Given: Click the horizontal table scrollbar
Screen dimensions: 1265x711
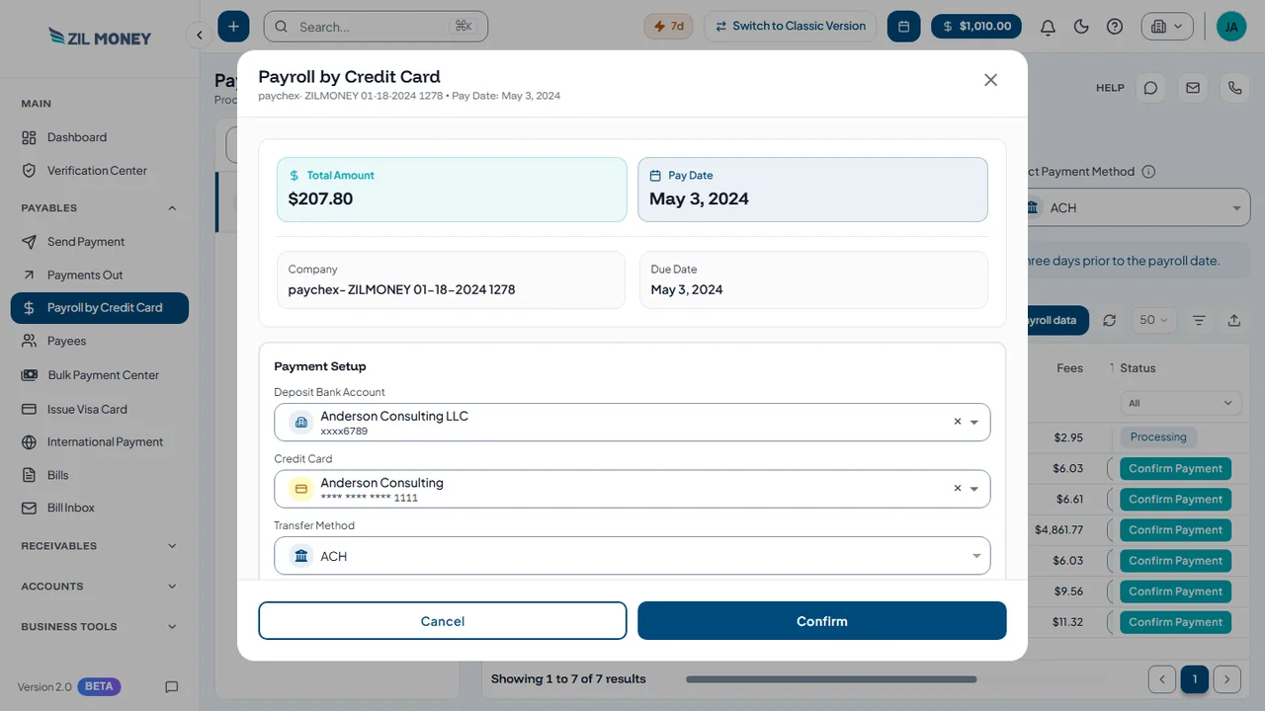Looking at the screenshot, I should coord(831,679).
